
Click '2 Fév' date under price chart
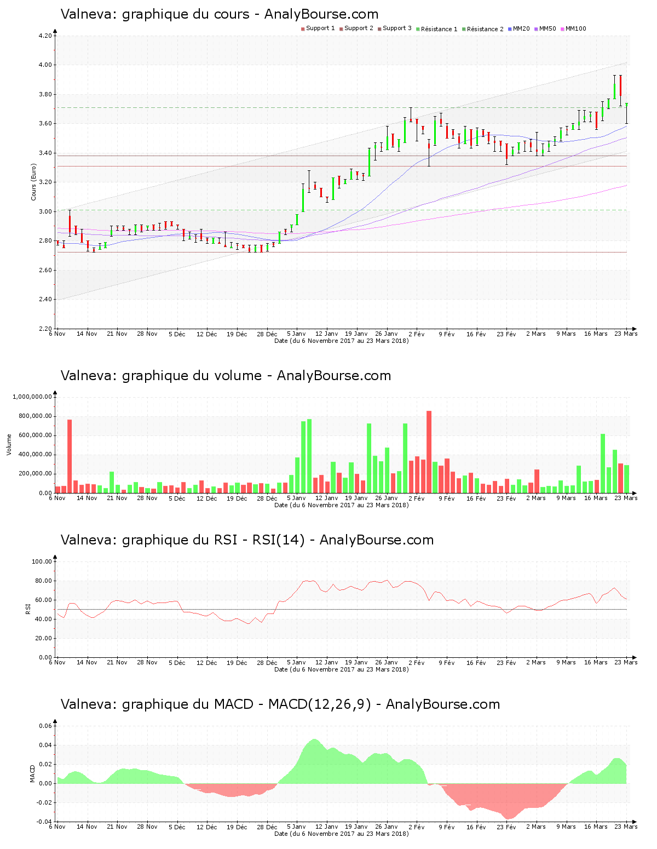pyautogui.click(x=416, y=334)
